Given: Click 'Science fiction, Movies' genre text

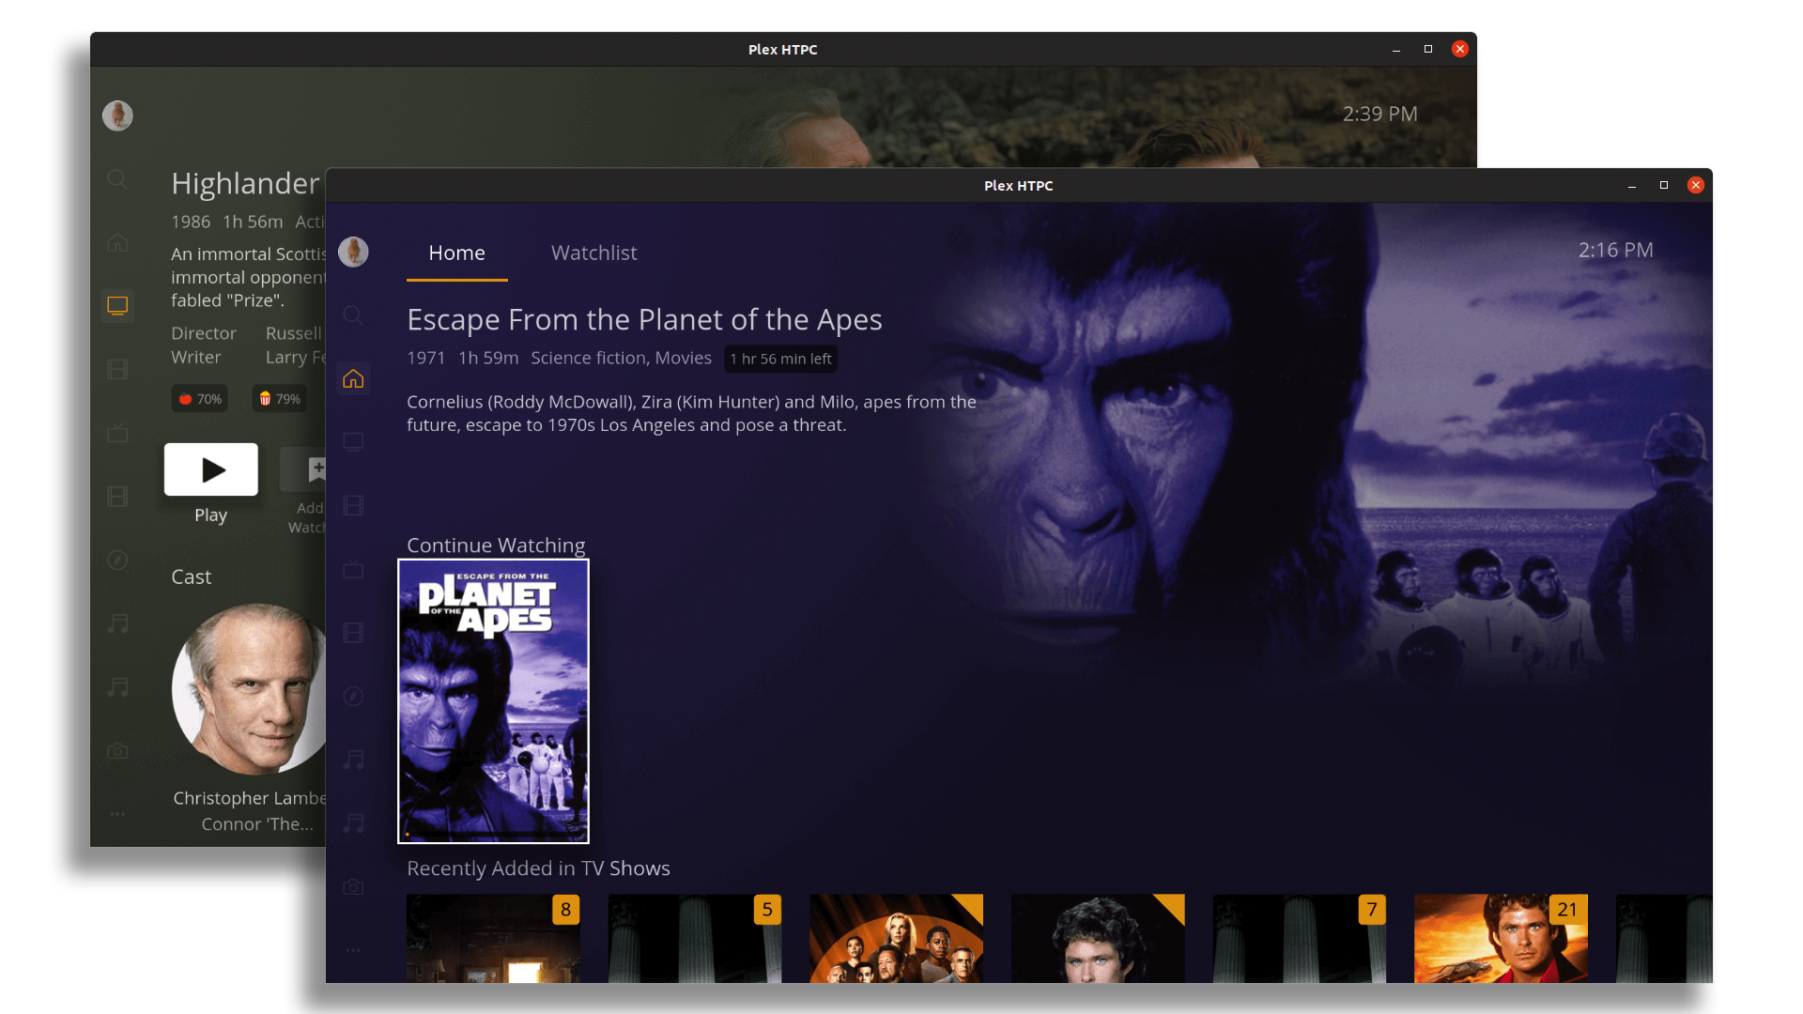Looking at the screenshot, I should (x=621, y=358).
